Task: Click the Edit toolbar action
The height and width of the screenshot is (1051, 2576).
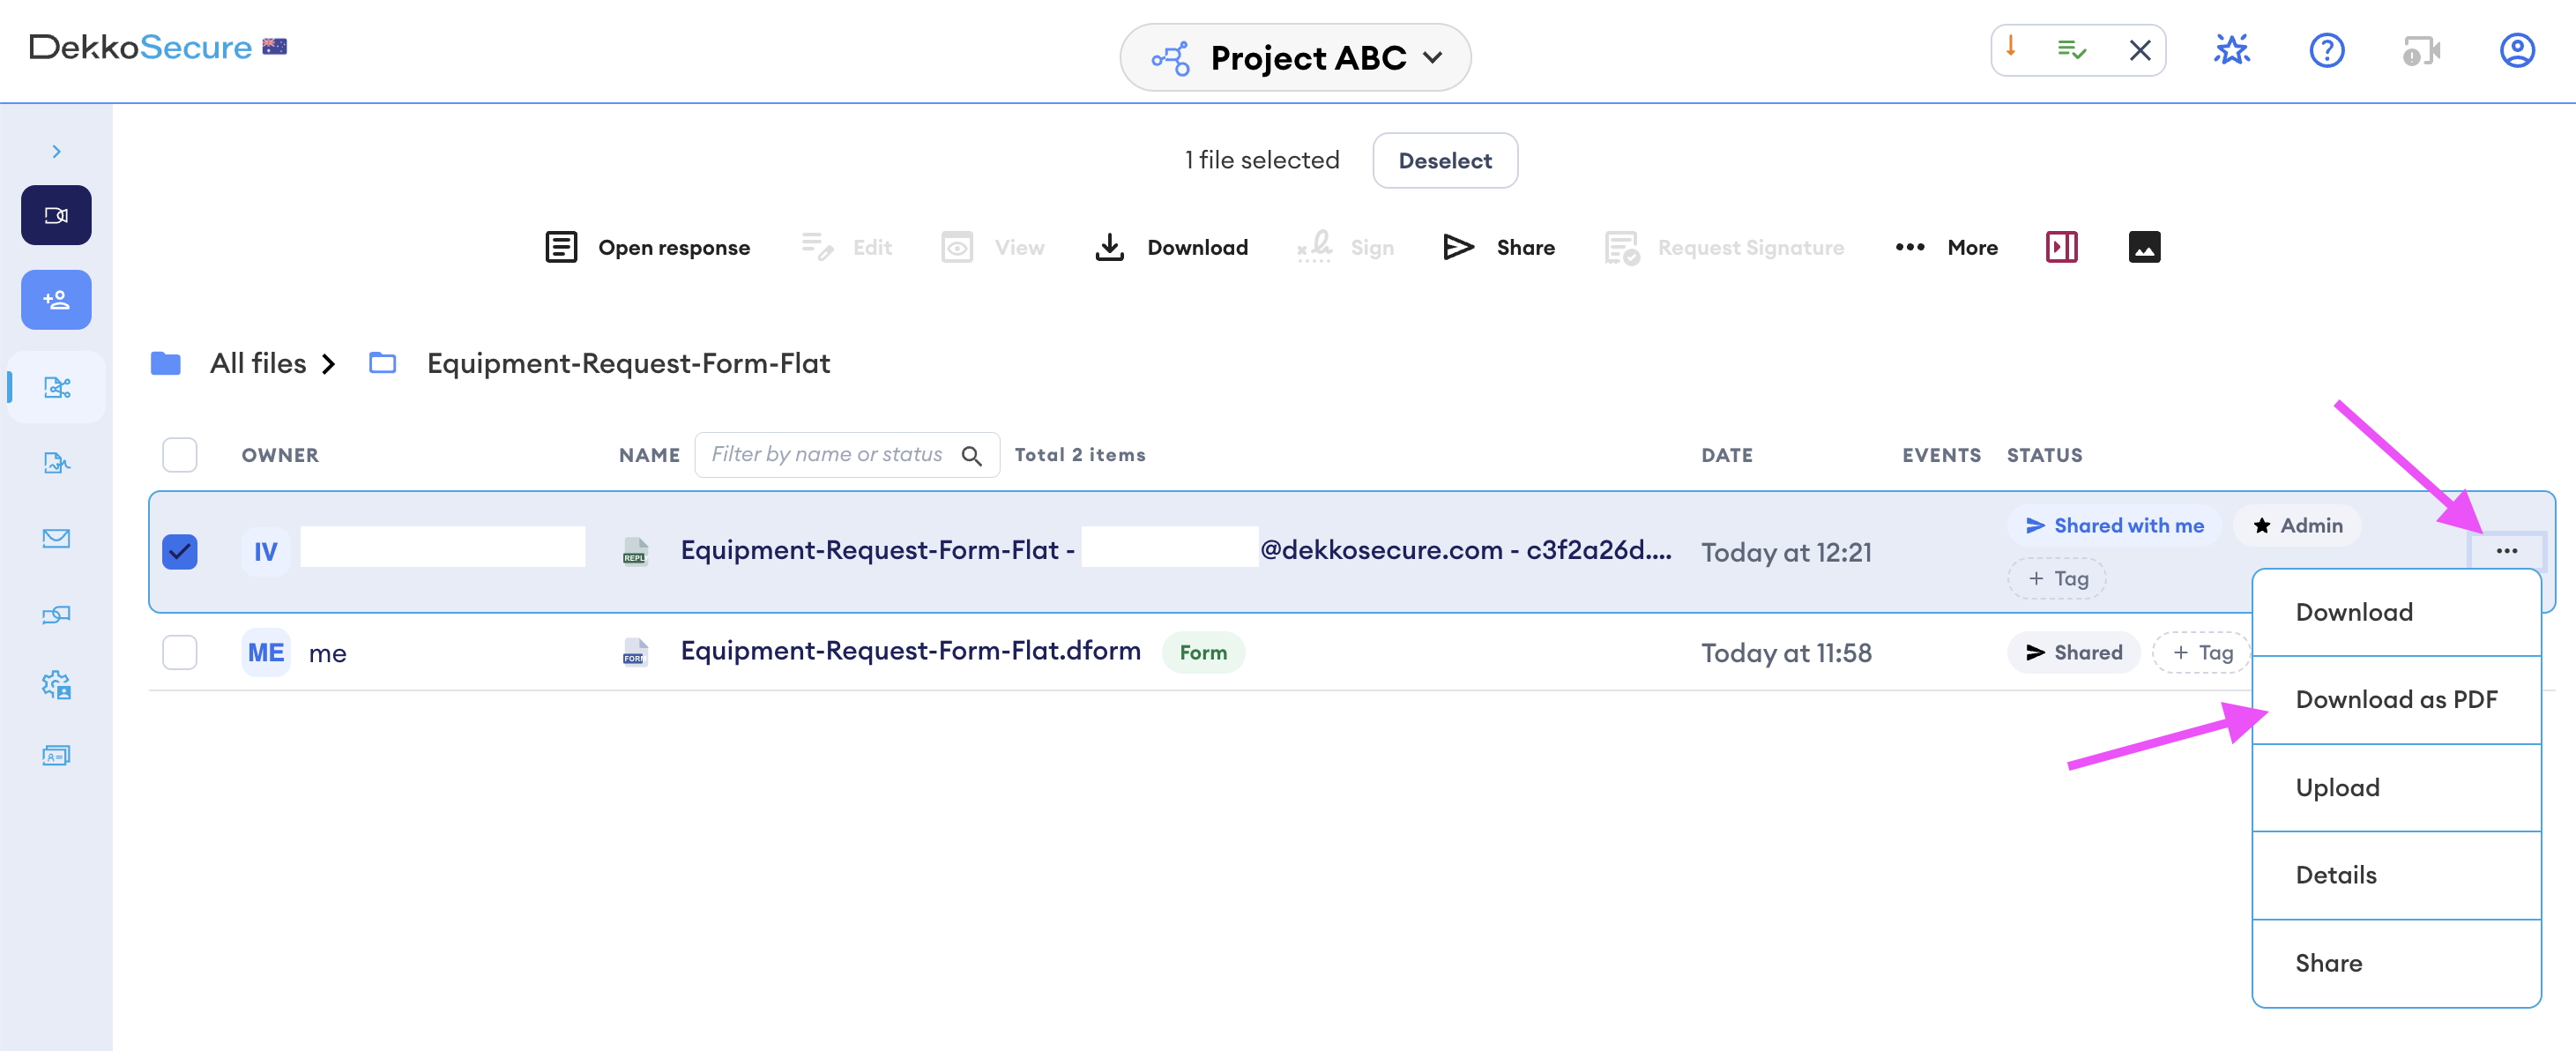Action: click(846, 247)
